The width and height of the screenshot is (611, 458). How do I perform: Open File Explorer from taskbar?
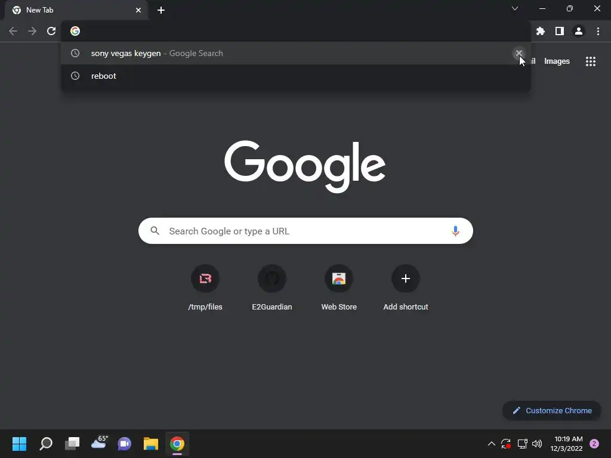point(151,444)
